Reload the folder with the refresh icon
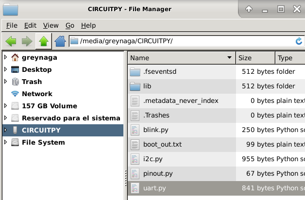The width and height of the screenshot is (305, 200). [299, 41]
